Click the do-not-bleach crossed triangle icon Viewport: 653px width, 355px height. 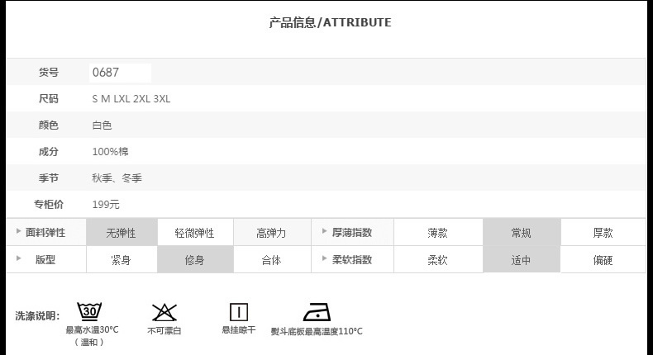pos(164,312)
